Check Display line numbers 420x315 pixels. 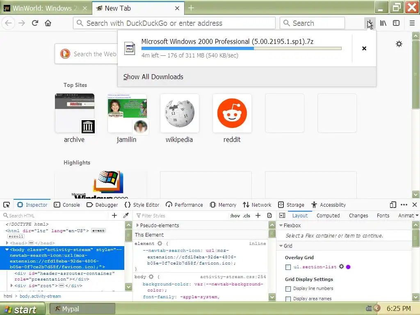(288, 289)
